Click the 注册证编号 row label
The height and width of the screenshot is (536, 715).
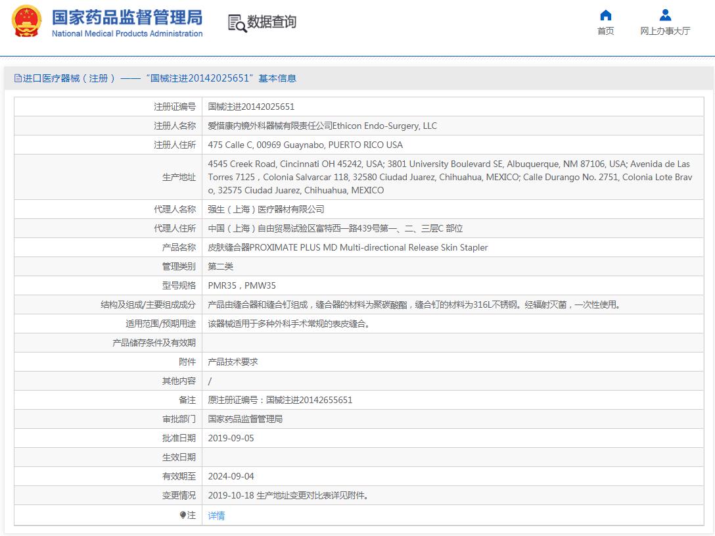[x=175, y=107]
